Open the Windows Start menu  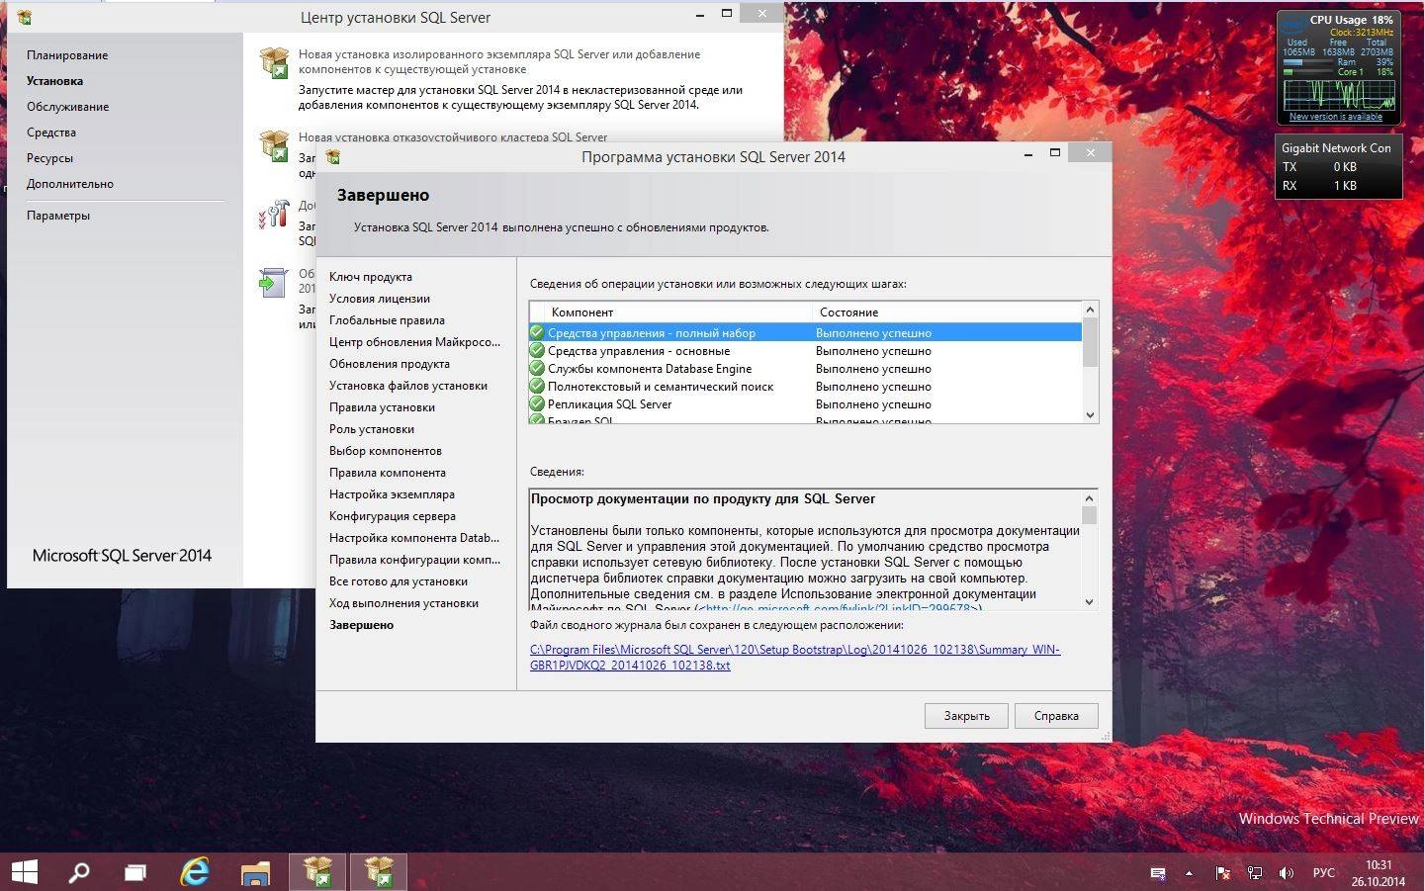pyautogui.click(x=24, y=872)
